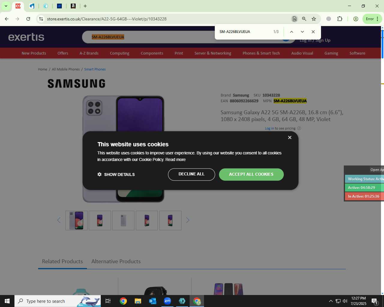The image size is (384, 307).
Task: Click Log in to see pricing link
Action: pos(269,128)
